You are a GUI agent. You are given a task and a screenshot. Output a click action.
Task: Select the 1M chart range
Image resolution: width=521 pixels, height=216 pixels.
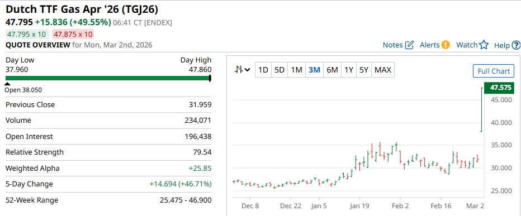296,70
